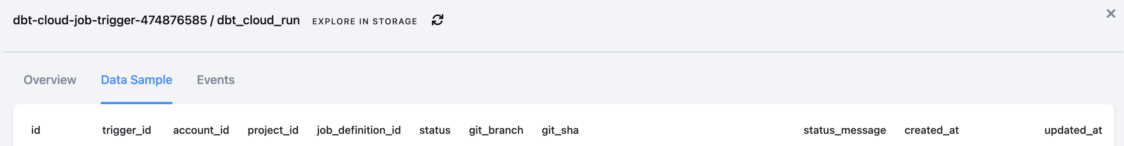Click the refresh icon beside Explore in Storage
This screenshot has width=1124, height=146.
437,20
